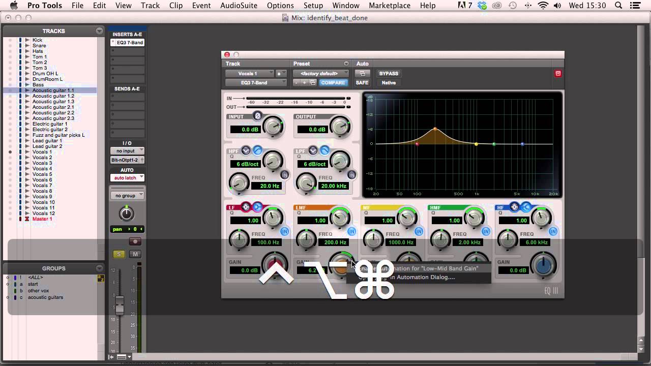Click the Wi-Fi icon in menu bar

point(543,6)
